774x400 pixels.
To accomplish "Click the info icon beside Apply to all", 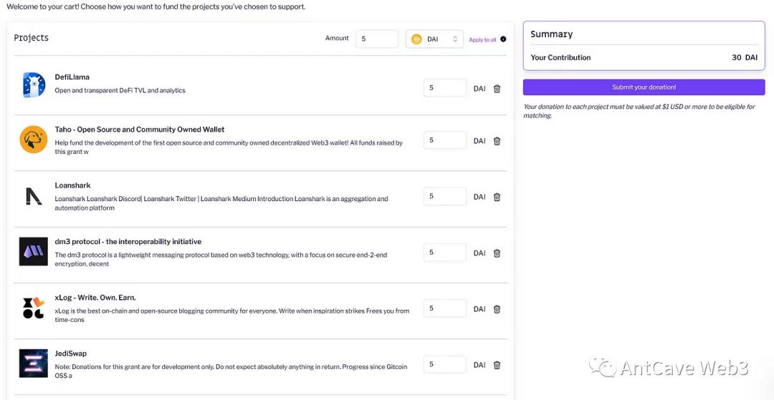I will click(x=503, y=39).
